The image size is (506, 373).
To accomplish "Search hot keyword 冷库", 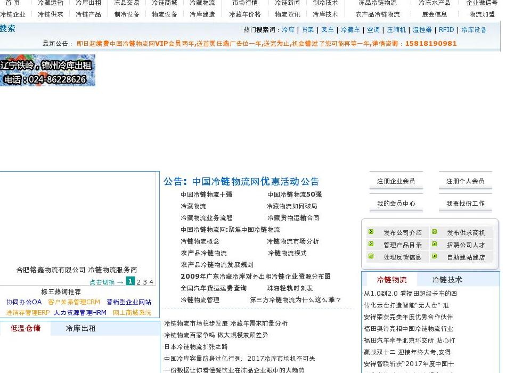I will pyautogui.click(x=288, y=30).
